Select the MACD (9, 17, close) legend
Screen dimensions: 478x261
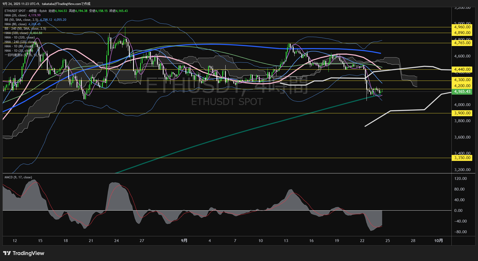[18, 177]
